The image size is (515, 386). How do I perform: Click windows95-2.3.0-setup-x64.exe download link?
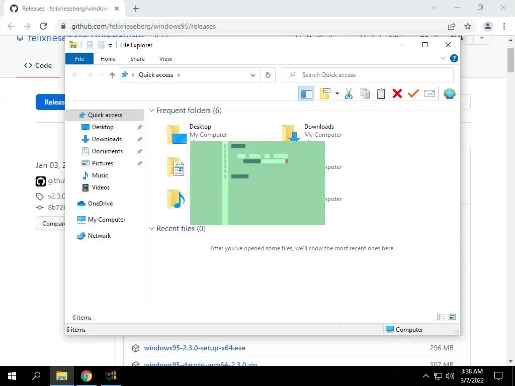[x=195, y=348]
